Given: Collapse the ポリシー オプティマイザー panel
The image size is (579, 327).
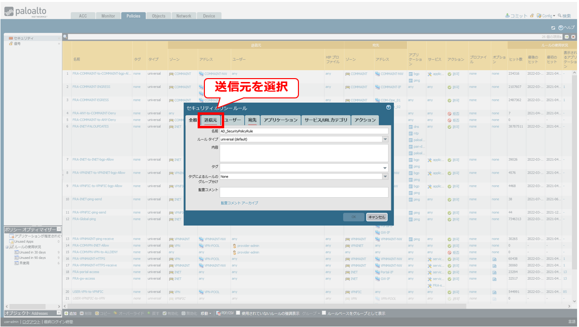Looking at the screenshot, I should pos(59,229).
